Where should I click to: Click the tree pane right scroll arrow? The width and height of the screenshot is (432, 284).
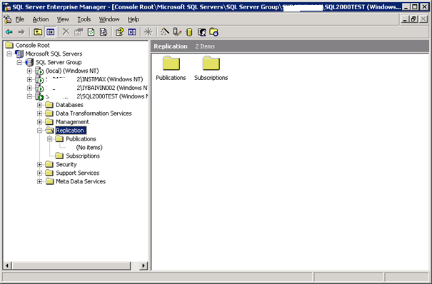(144, 266)
